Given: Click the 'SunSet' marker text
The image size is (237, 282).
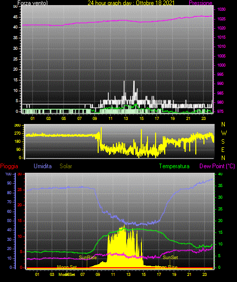Looking at the screenshot, I should click(x=170, y=258).
